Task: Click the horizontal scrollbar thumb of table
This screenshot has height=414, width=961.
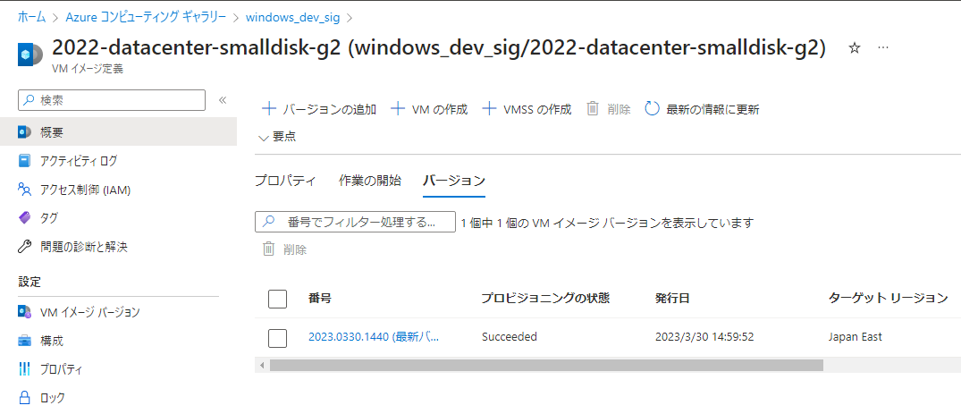Action: (546, 365)
